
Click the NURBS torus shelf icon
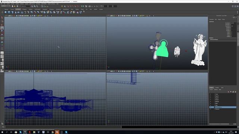pyautogui.click(x=22, y=12)
